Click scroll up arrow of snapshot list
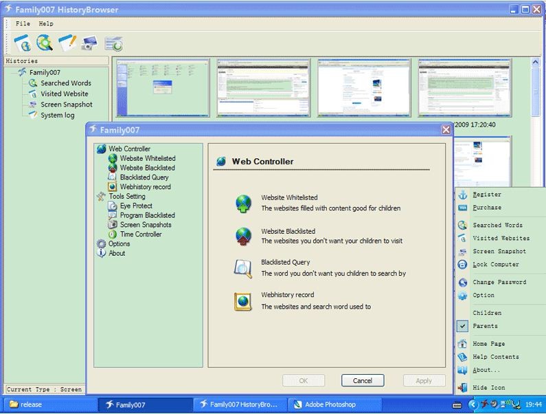546x414 pixels. click(536, 63)
